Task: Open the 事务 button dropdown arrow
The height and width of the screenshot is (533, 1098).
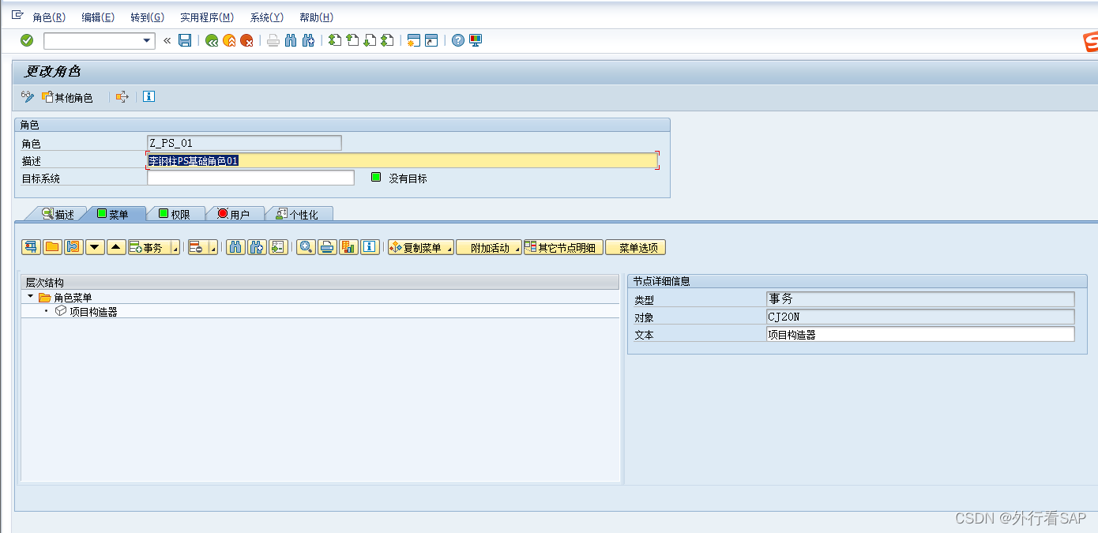Action: tap(175, 248)
